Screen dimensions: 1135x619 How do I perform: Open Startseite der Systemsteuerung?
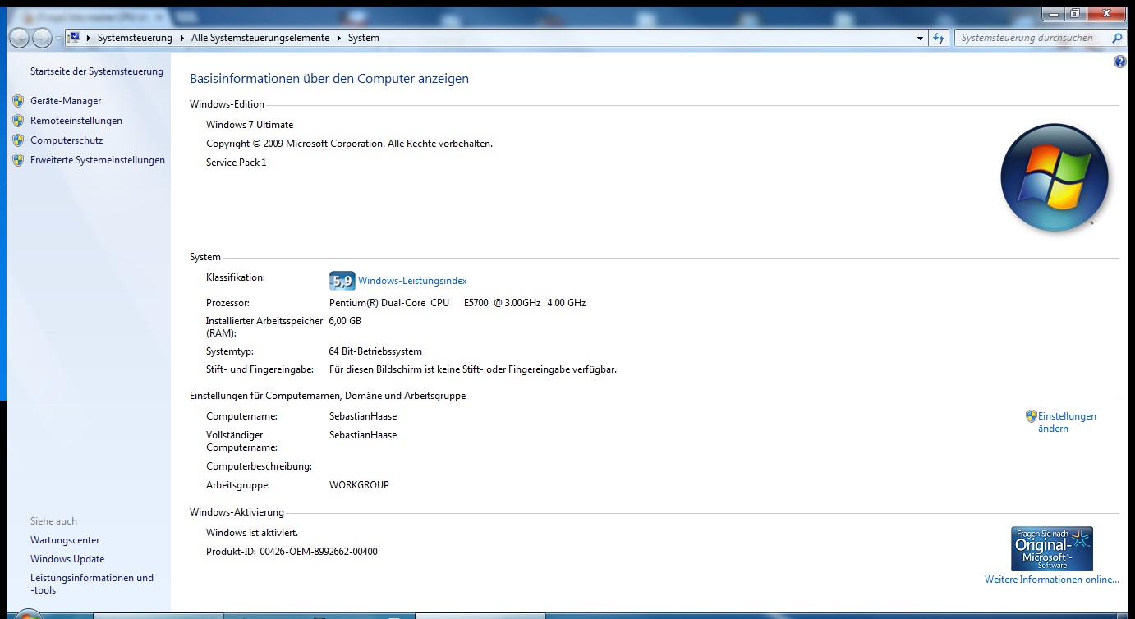[x=97, y=71]
